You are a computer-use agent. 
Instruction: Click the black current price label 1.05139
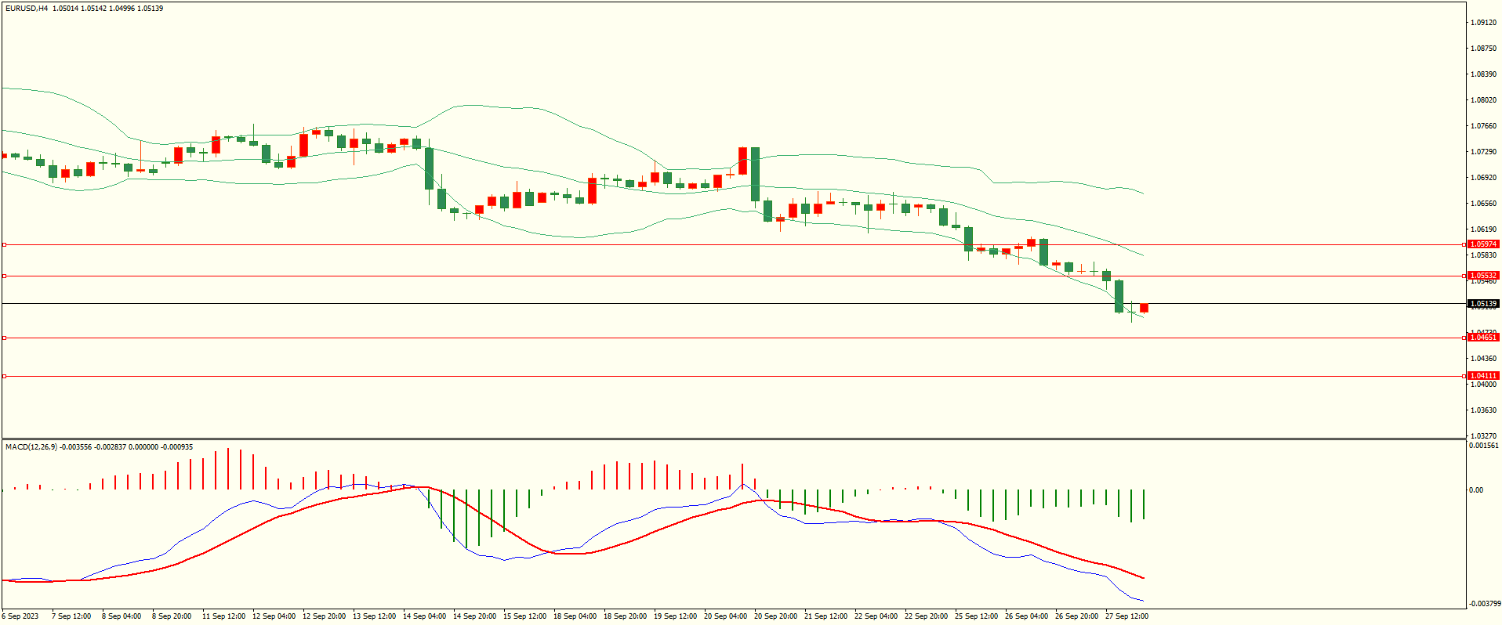[x=1482, y=304]
